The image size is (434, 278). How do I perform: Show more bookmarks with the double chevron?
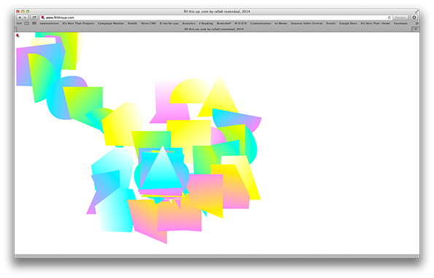coord(416,23)
